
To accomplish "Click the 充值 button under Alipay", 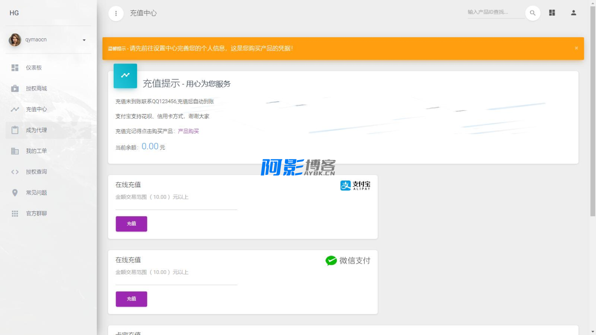I will (x=131, y=224).
